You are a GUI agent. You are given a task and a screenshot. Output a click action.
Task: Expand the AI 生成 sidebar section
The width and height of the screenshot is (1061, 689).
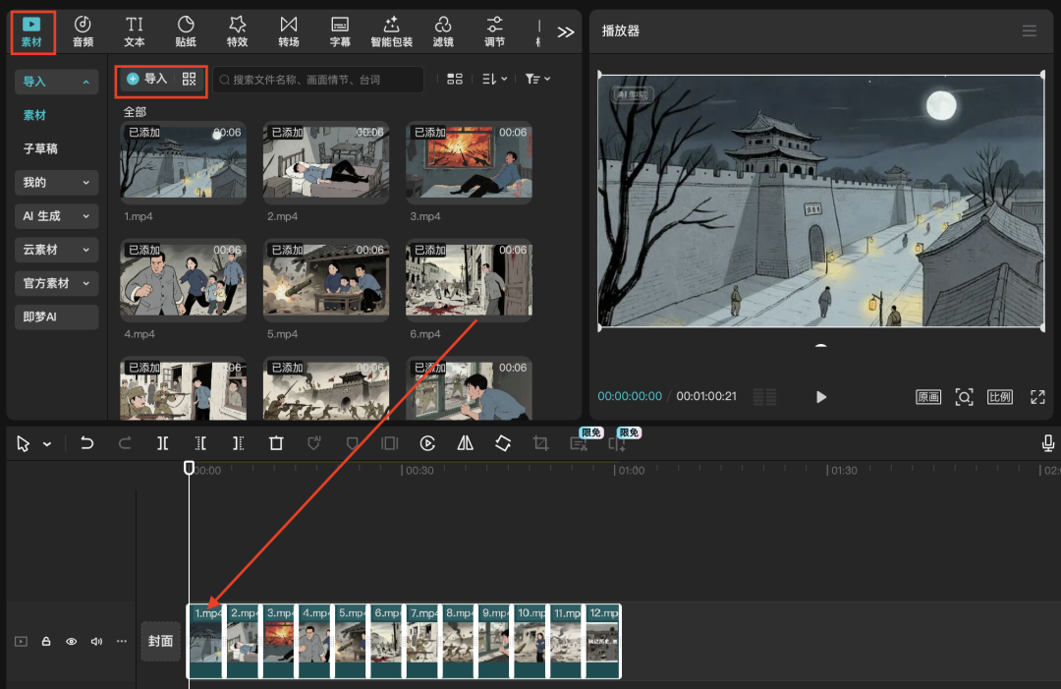coord(56,216)
